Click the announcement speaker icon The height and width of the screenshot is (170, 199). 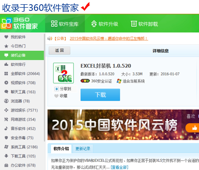[50, 38]
